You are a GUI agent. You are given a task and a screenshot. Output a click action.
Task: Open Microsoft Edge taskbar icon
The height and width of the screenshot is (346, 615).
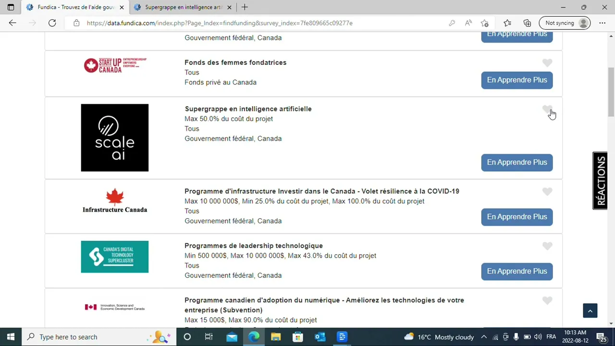coord(254,337)
